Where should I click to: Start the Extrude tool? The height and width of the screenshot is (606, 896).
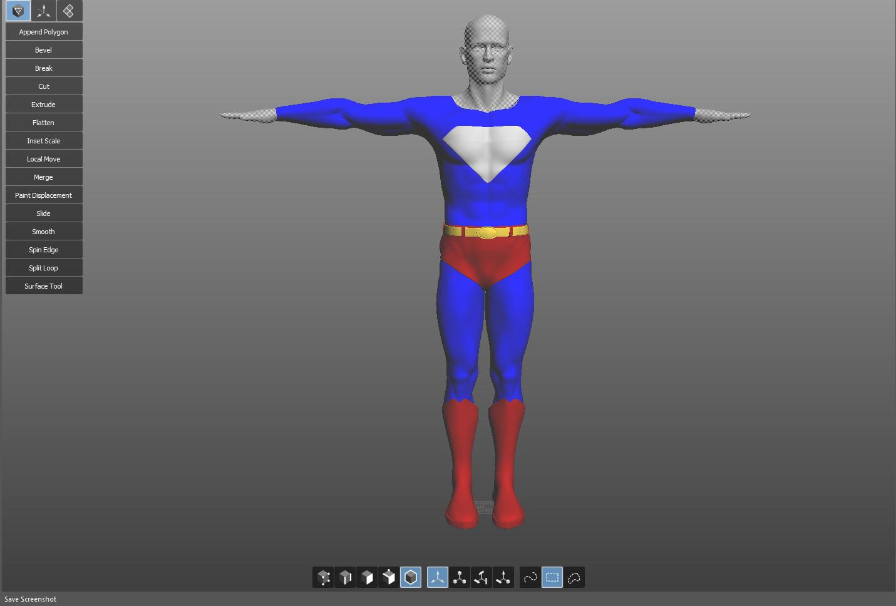tap(44, 105)
